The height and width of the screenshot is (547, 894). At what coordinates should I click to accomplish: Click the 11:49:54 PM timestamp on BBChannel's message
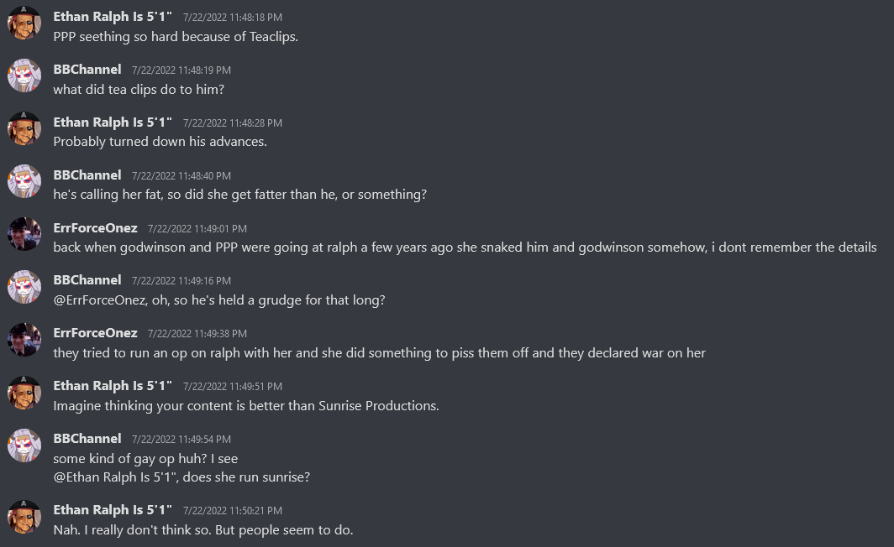pos(181,440)
